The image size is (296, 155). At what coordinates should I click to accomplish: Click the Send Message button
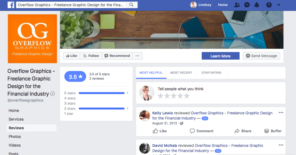tap(261, 56)
